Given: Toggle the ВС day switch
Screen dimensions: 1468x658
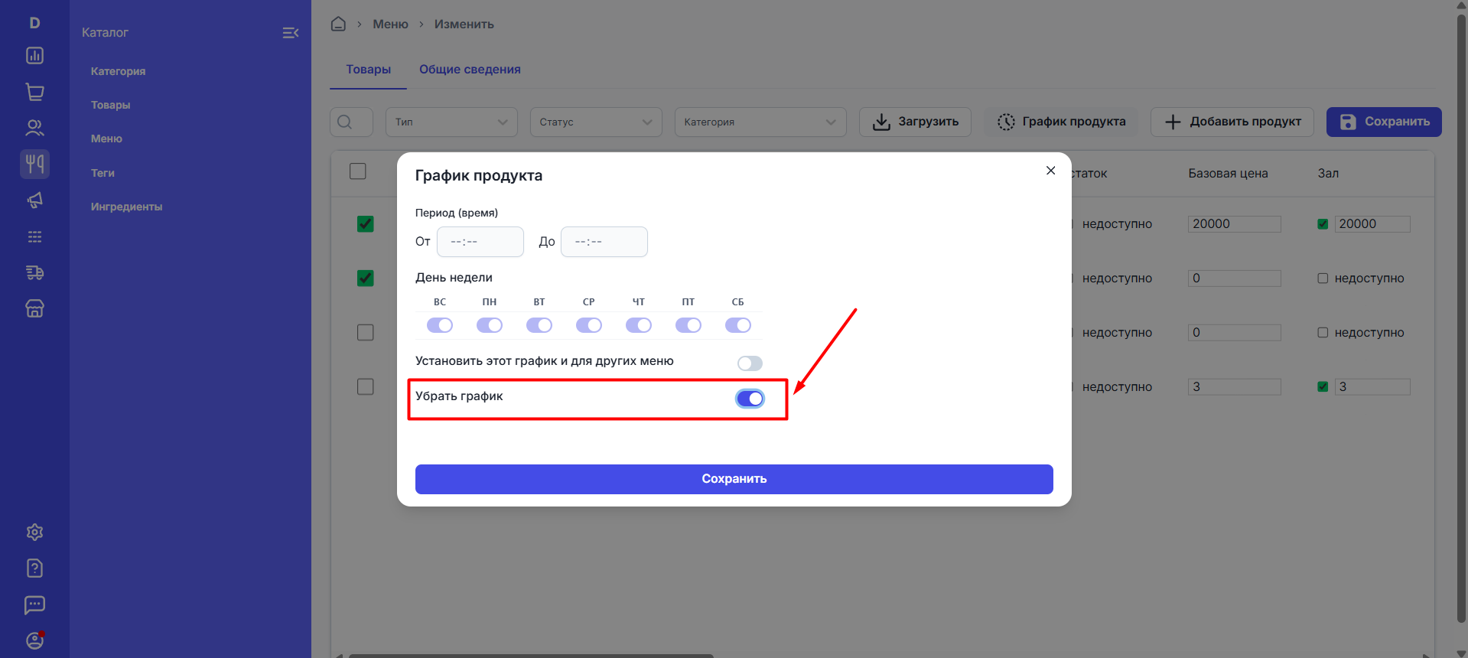Looking at the screenshot, I should click(440, 325).
